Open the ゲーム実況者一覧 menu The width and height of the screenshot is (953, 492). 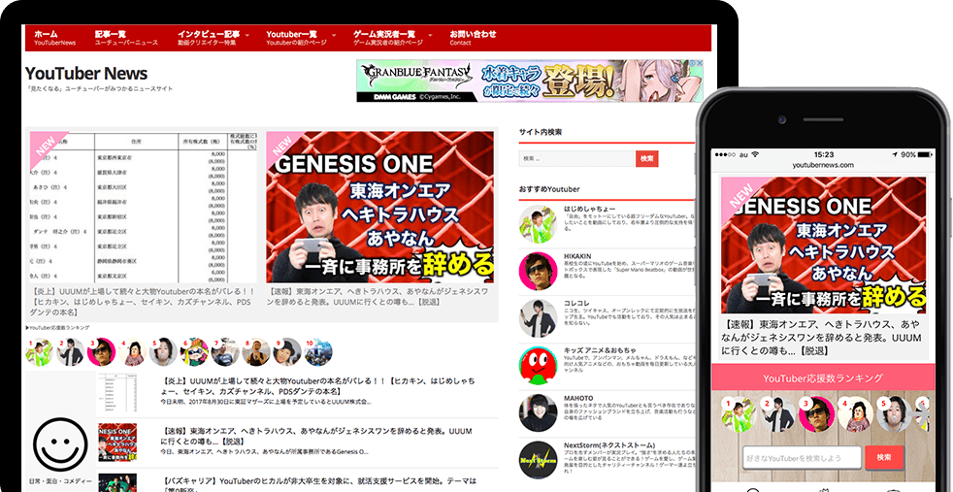[388, 38]
